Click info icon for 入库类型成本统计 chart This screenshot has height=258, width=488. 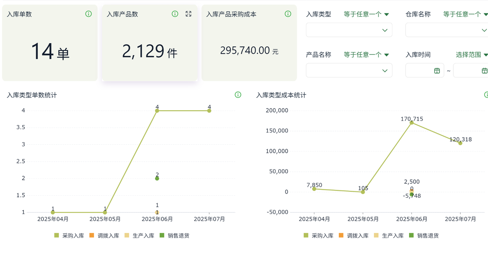[x=486, y=95]
